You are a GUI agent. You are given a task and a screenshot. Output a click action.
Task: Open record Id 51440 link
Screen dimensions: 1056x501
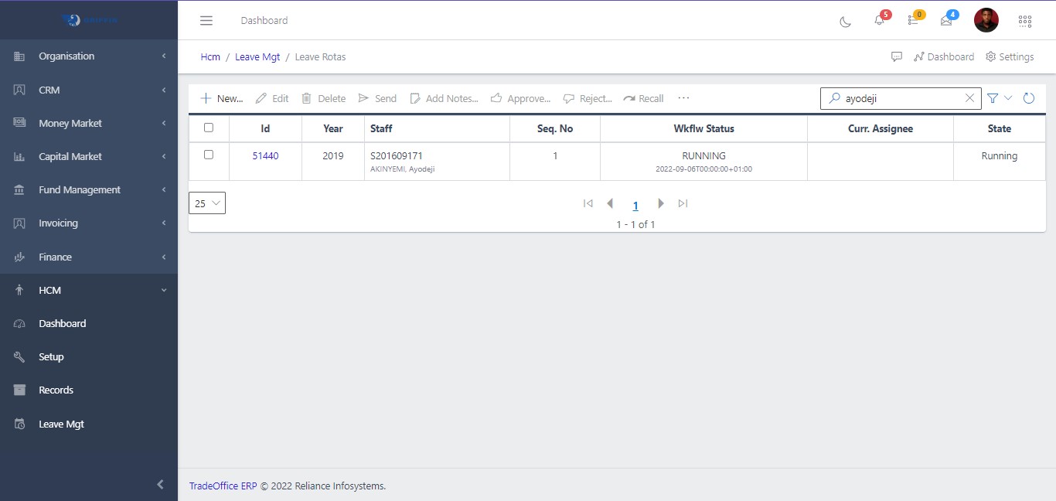(265, 156)
